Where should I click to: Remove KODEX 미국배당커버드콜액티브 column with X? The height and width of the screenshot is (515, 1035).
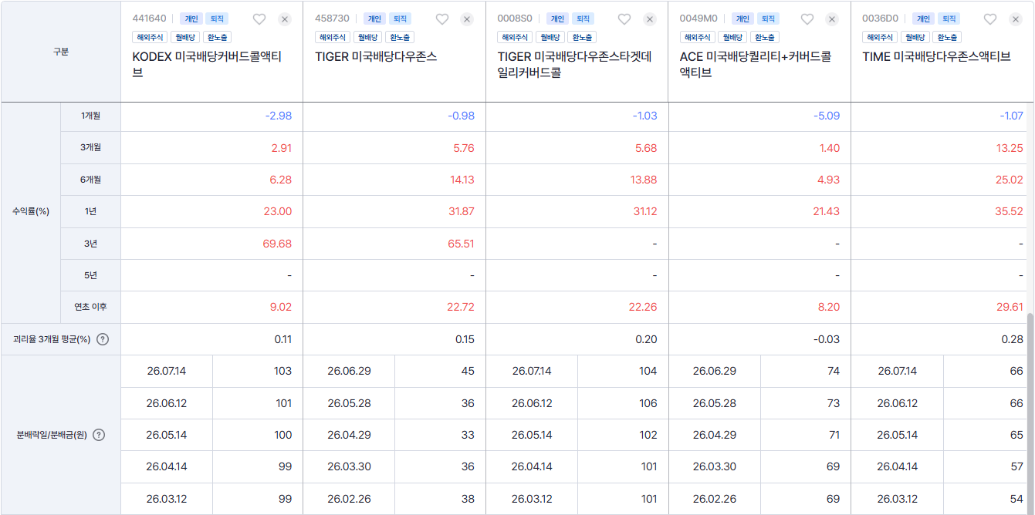[x=285, y=19]
